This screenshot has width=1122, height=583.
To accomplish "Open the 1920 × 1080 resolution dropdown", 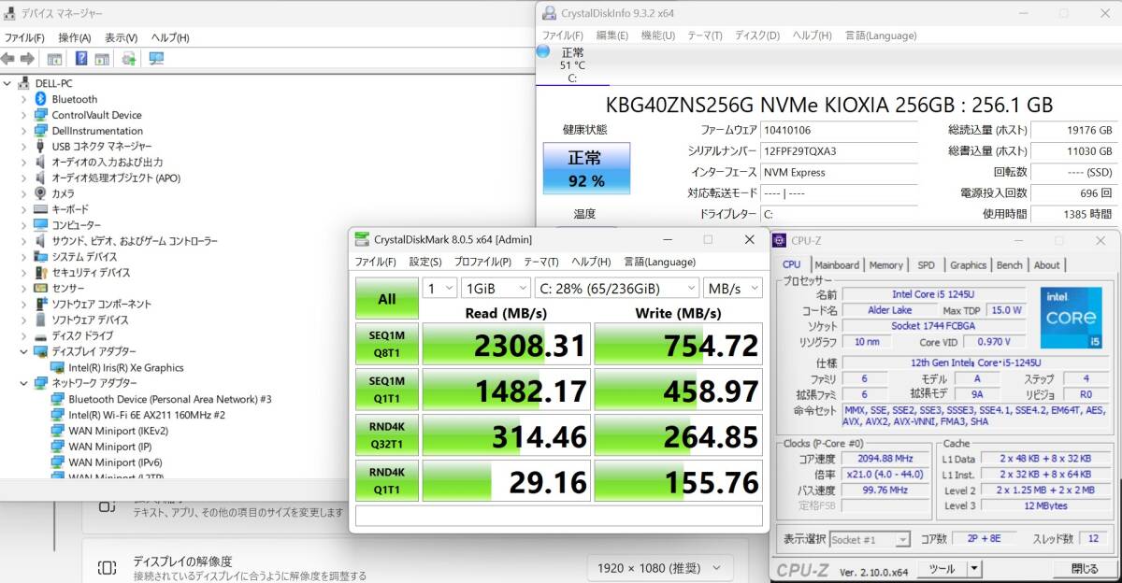I will pos(658,568).
